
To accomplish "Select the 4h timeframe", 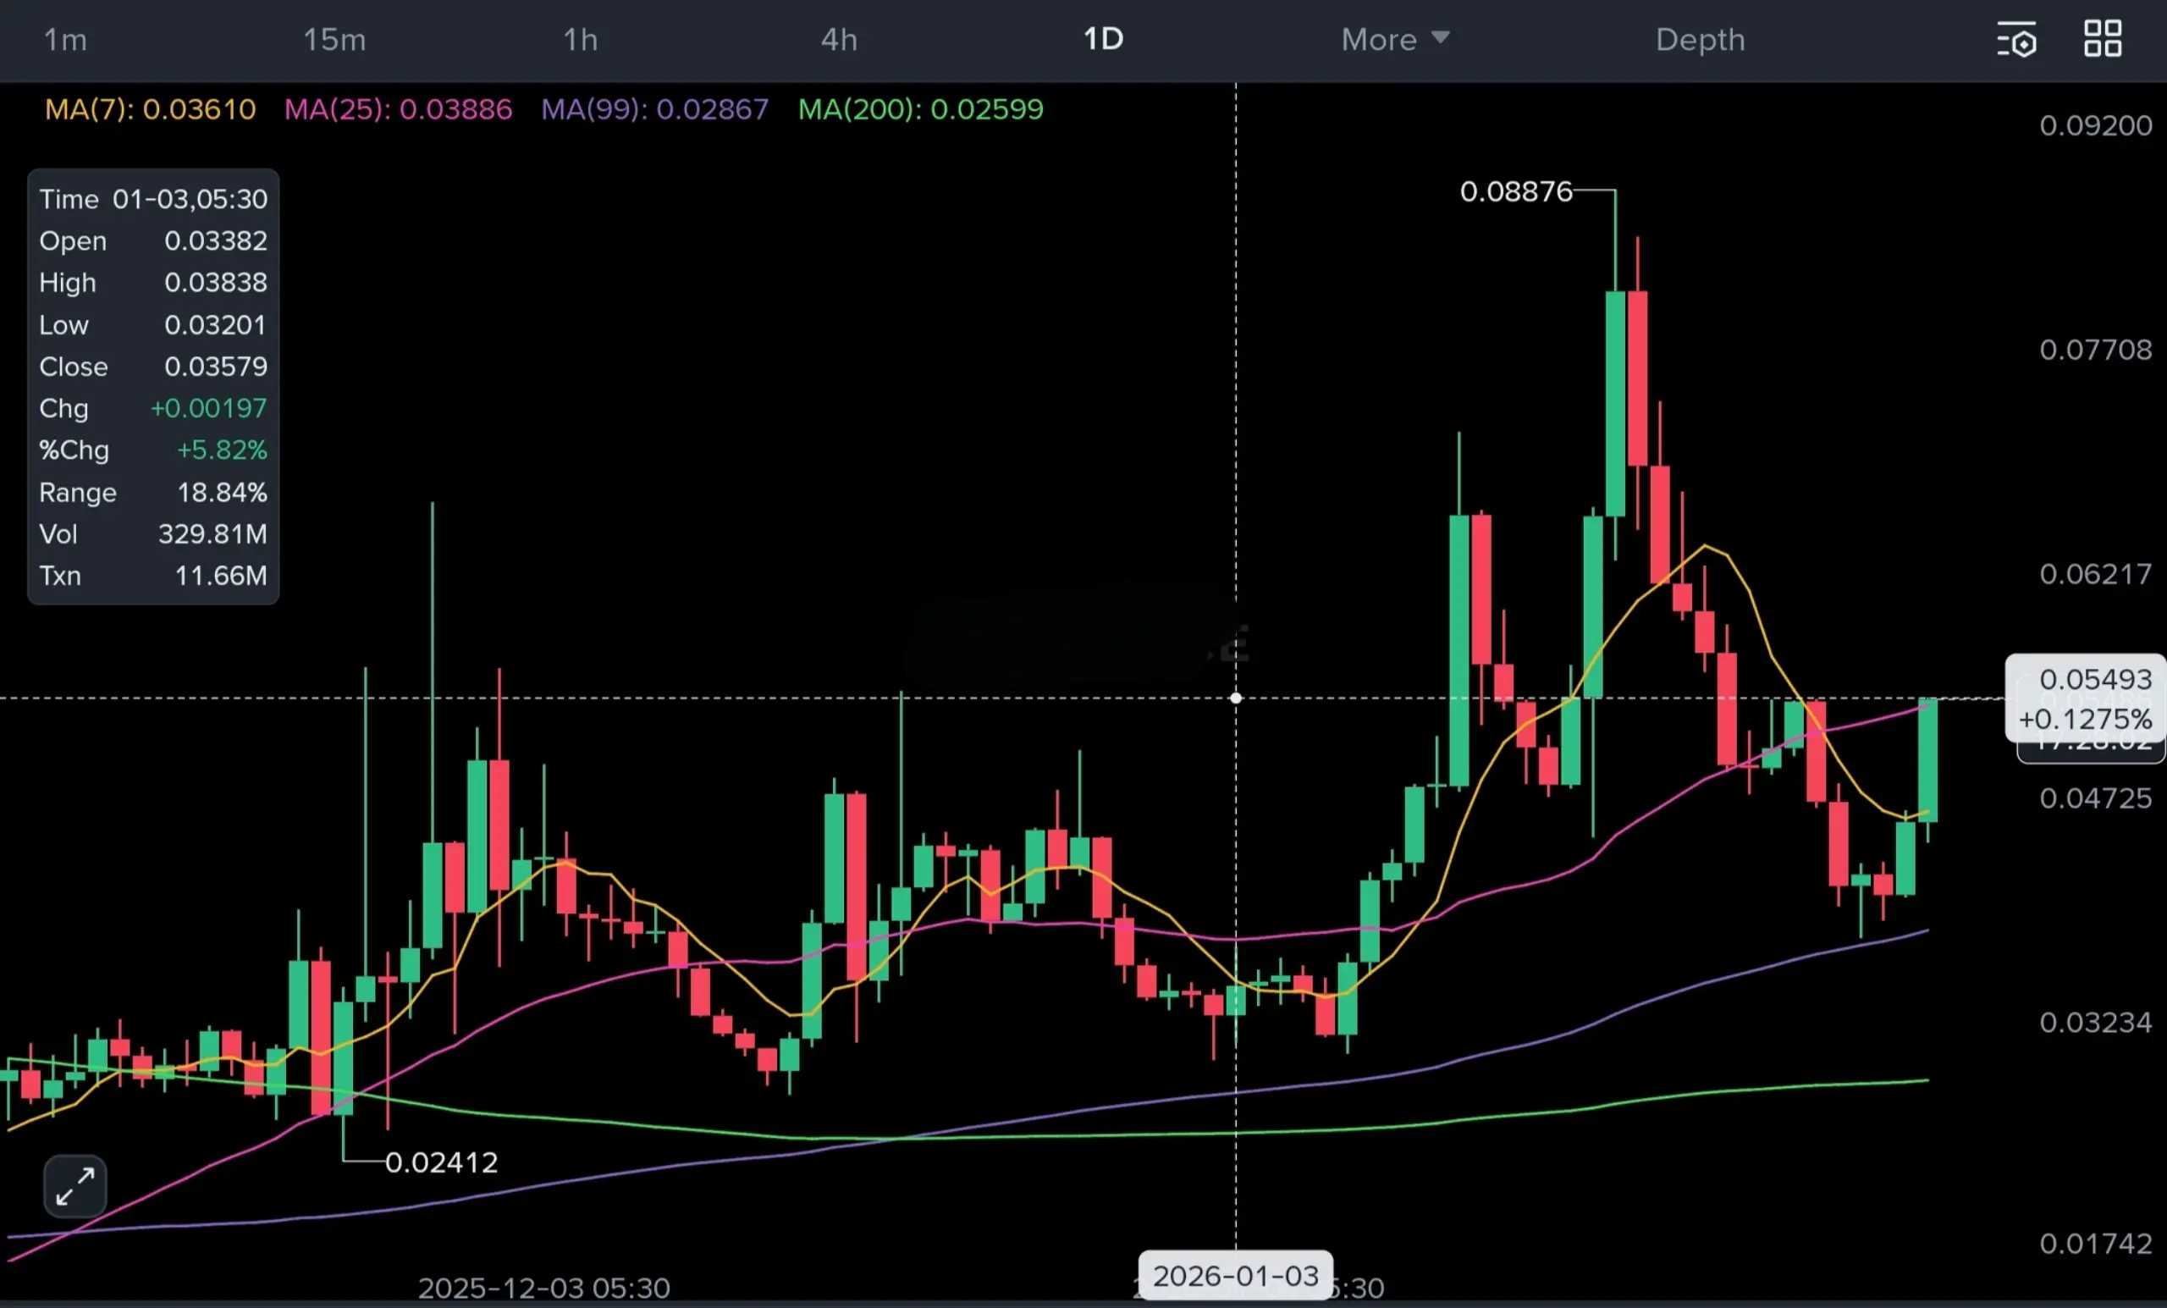I will tap(839, 40).
